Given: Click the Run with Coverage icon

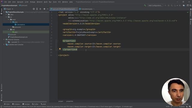Looking at the screenshot, I should [172, 5].
